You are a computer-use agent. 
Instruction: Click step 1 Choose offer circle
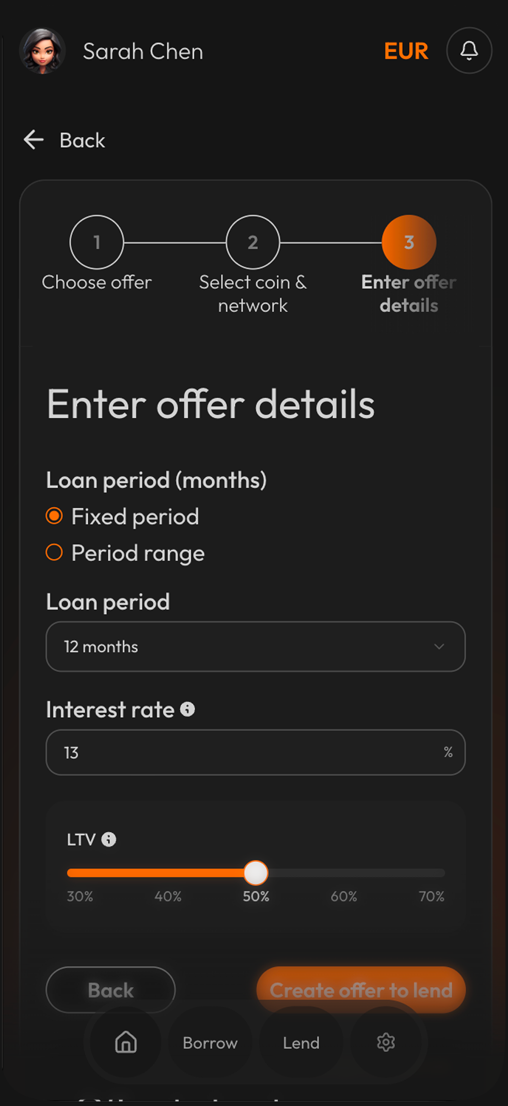(x=97, y=242)
